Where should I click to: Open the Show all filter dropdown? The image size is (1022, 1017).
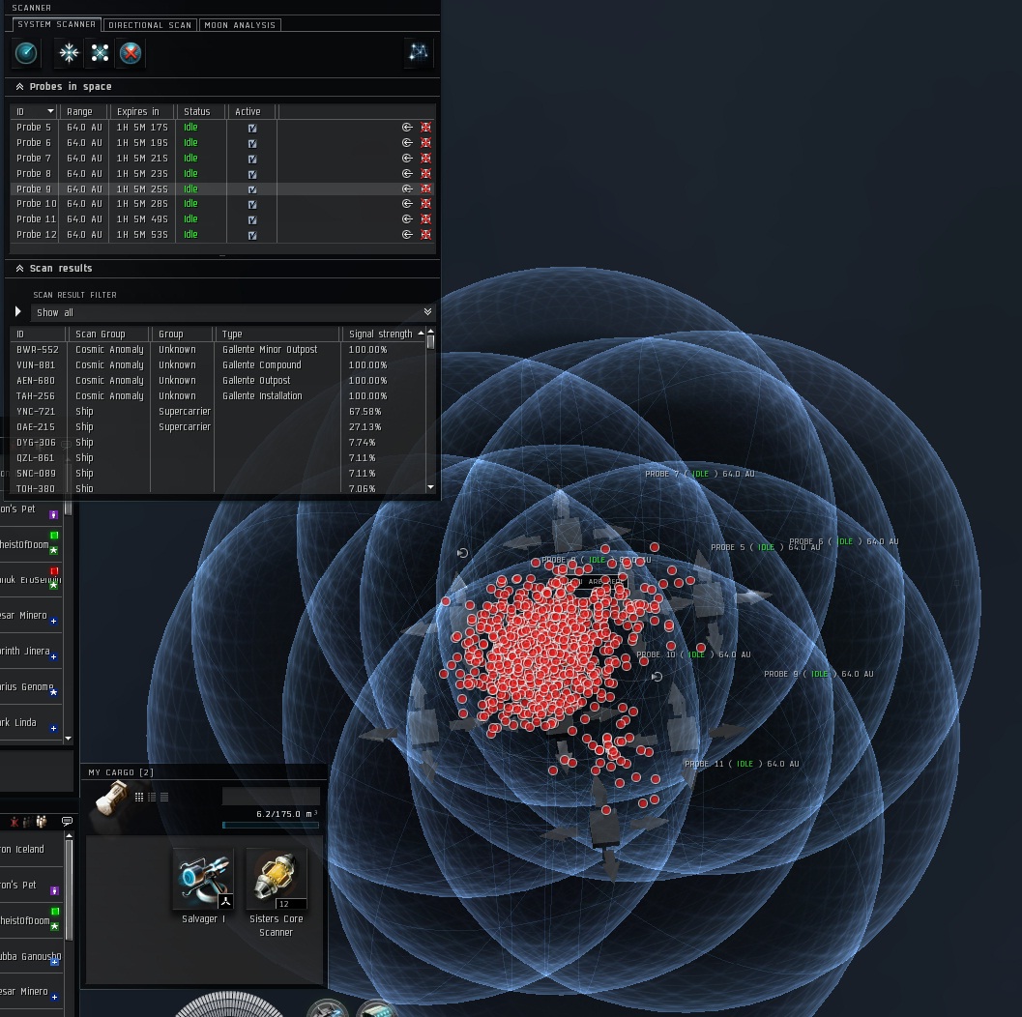pos(231,312)
